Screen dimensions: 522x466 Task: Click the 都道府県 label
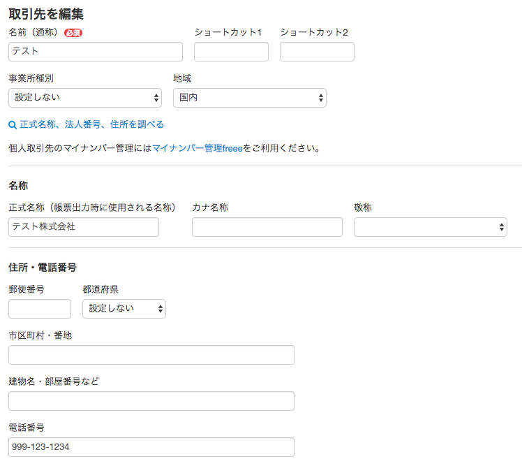tap(100, 289)
